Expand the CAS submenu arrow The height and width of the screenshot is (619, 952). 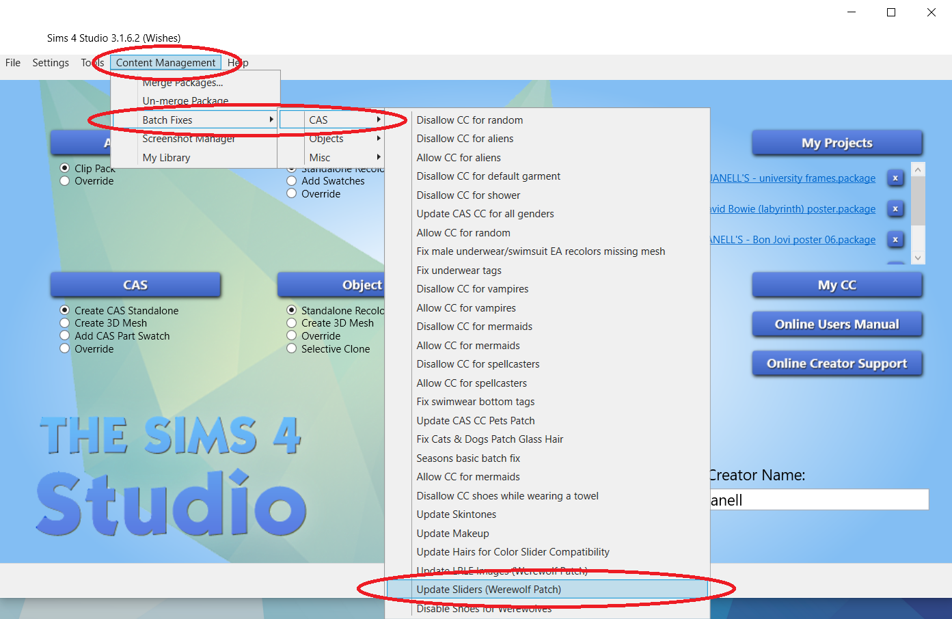379,120
